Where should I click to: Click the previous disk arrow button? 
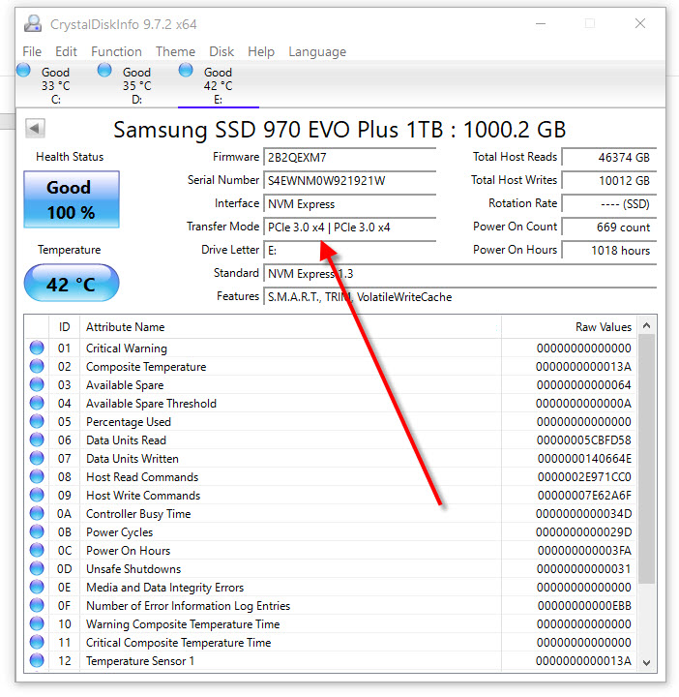36,128
